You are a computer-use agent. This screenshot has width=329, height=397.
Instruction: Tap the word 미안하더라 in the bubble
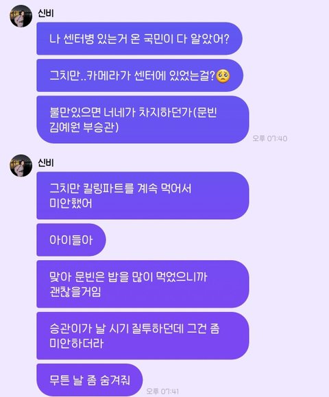pyautogui.click(x=77, y=344)
